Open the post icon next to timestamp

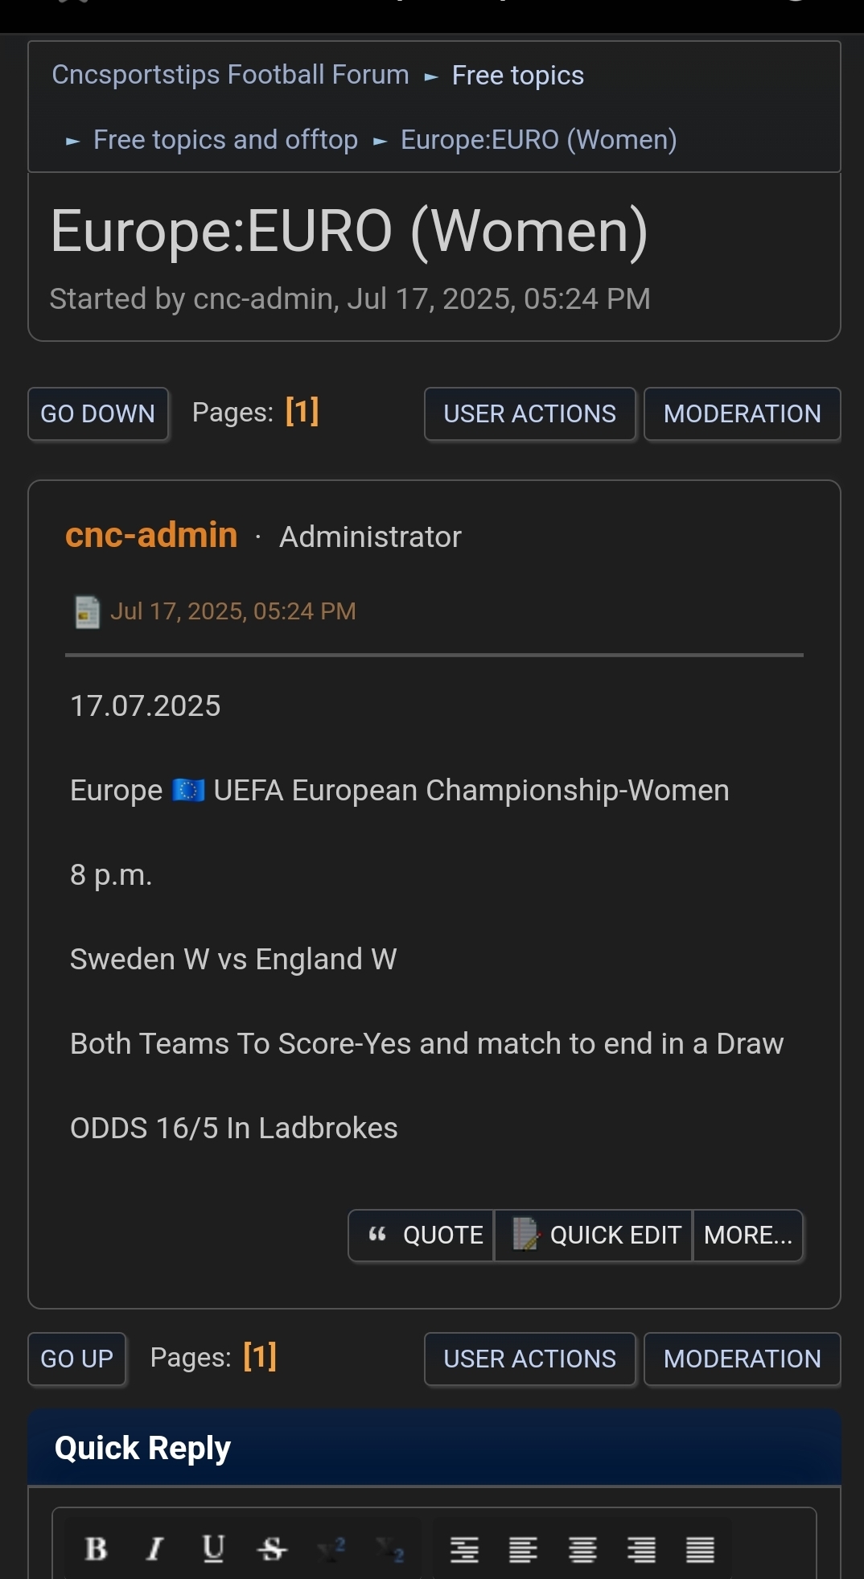click(x=87, y=612)
